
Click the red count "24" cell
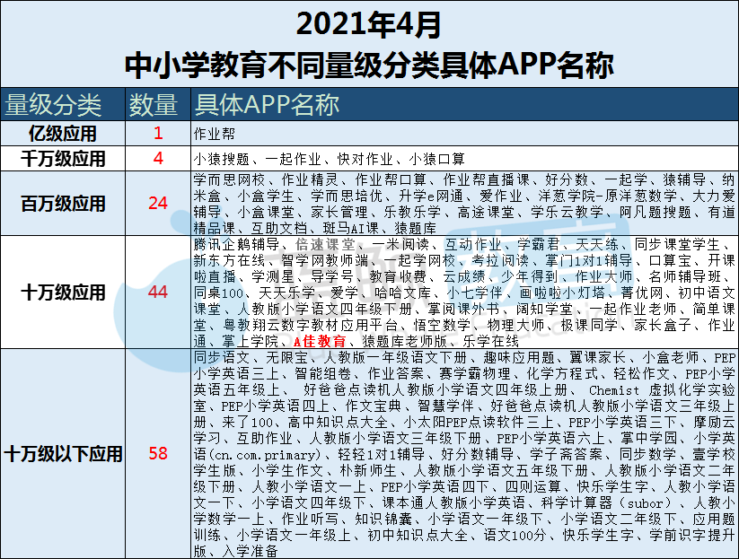coord(158,204)
